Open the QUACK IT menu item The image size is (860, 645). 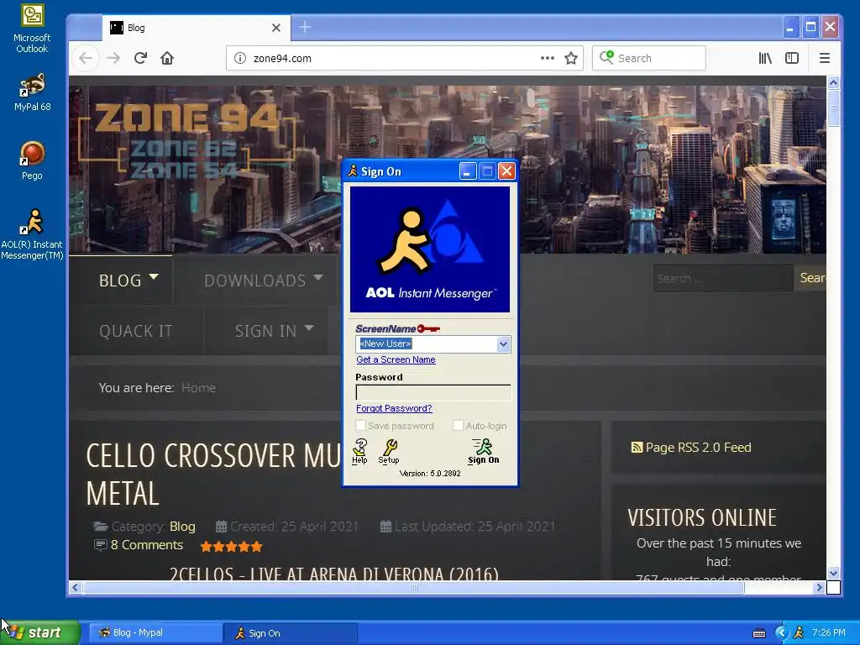coord(135,331)
